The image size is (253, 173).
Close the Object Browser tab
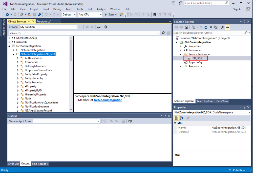coord(33,22)
